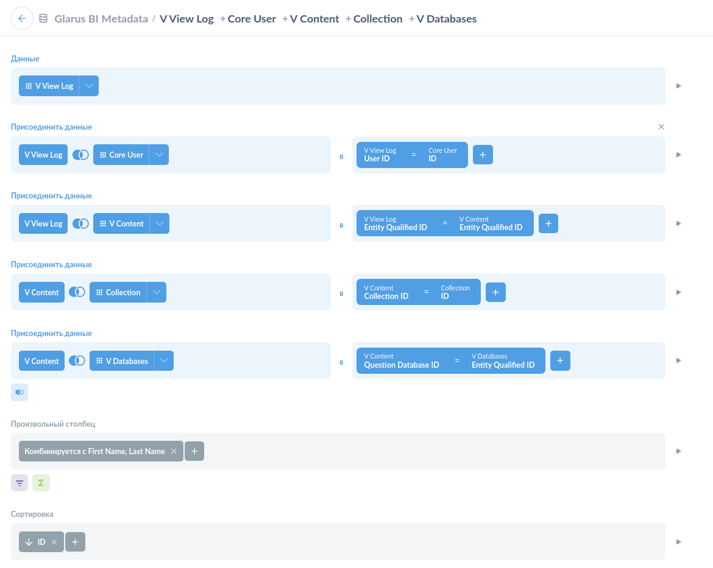Remove the ID sort clause
The width and height of the screenshot is (713, 568).
tap(54, 542)
